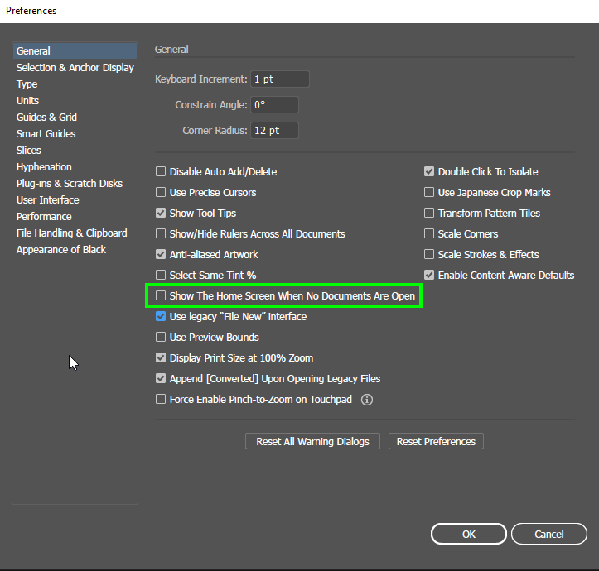Image resolution: width=599 pixels, height=571 pixels.
Task: Switch to Guides & Grid category
Action: click(46, 118)
